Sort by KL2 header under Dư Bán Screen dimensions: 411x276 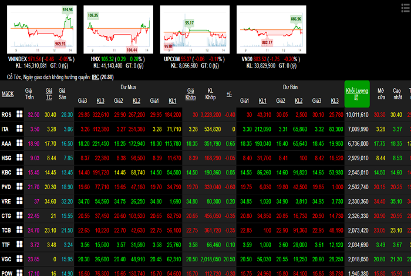[298, 100]
